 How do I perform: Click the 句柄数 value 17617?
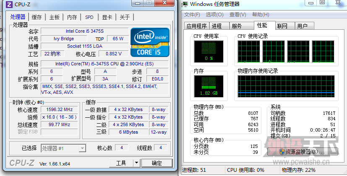click(x=329, y=113)
